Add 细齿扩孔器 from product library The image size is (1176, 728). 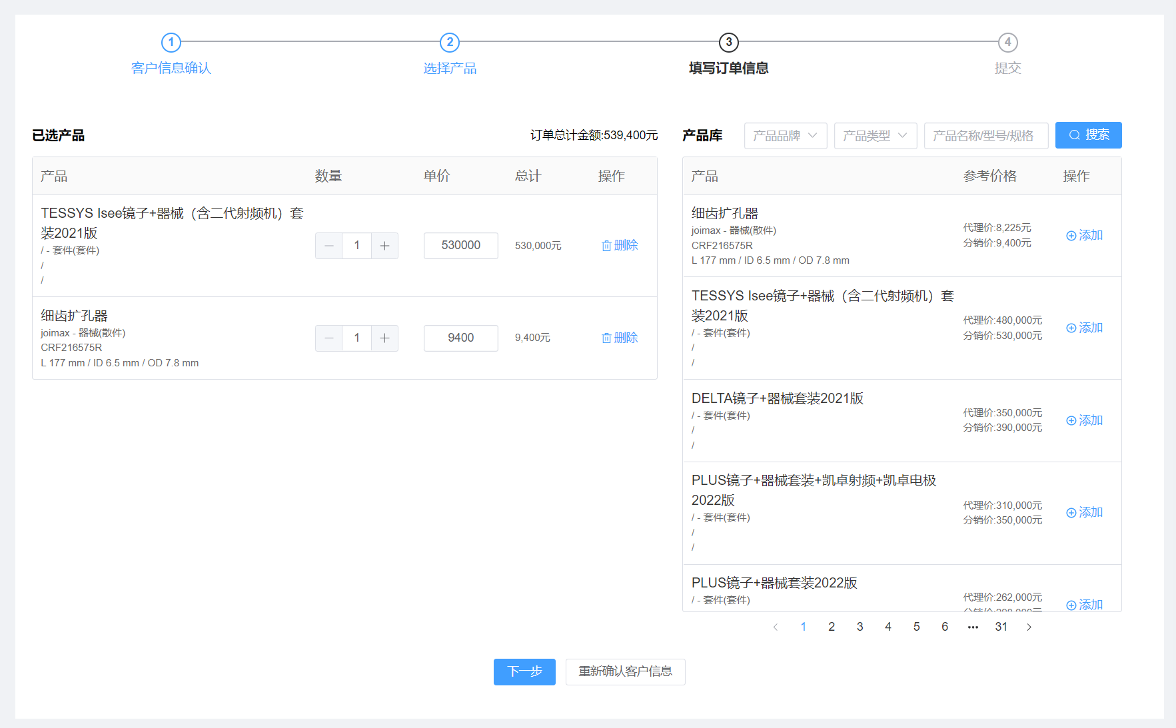[1085, 236]
